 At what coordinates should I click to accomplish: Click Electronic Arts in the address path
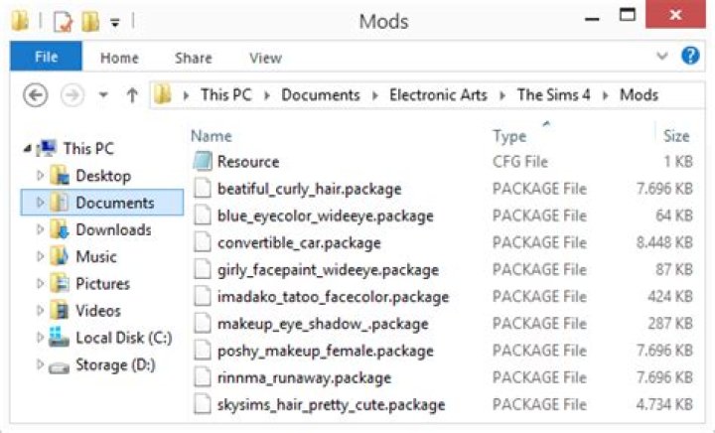coord(438,95)
